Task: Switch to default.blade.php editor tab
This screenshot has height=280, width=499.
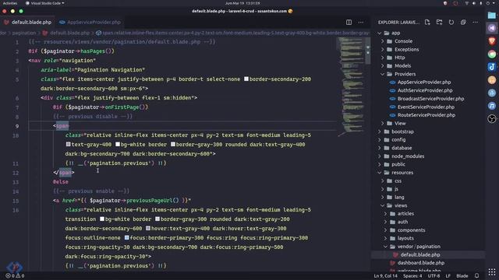Action: 28,23
